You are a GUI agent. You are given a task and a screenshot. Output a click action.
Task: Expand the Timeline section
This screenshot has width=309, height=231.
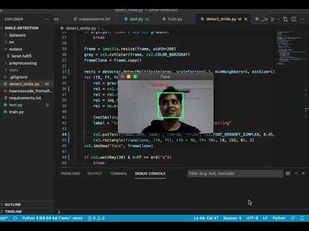coord(14,212)
